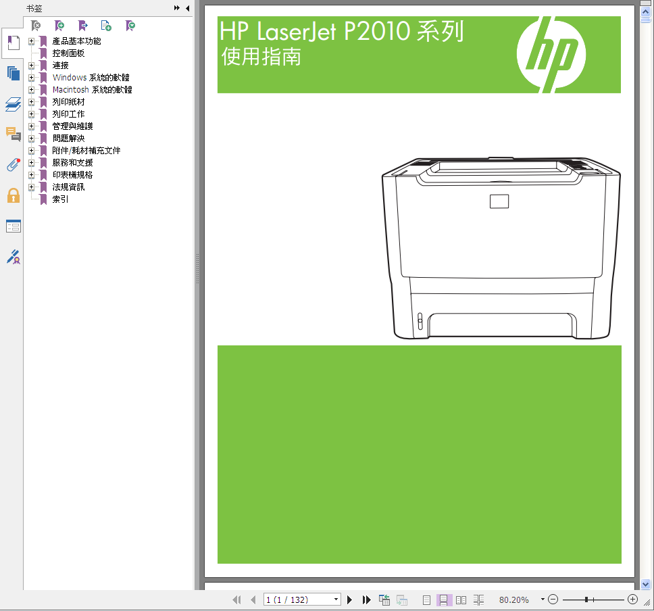
Task: Click the panel splitter grip handle
Action: coord(198,269)
